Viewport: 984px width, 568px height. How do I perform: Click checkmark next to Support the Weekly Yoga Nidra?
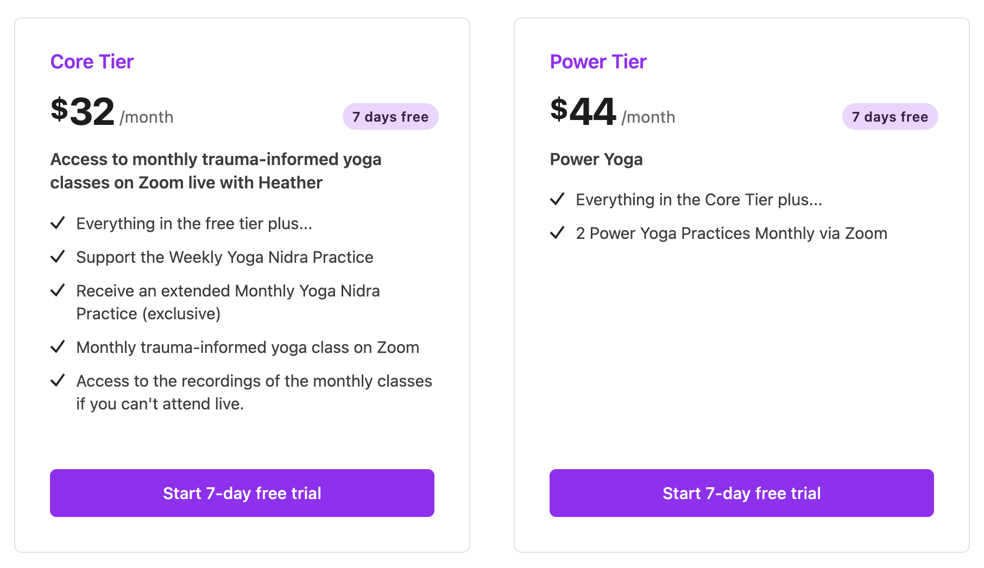[58, 256]
